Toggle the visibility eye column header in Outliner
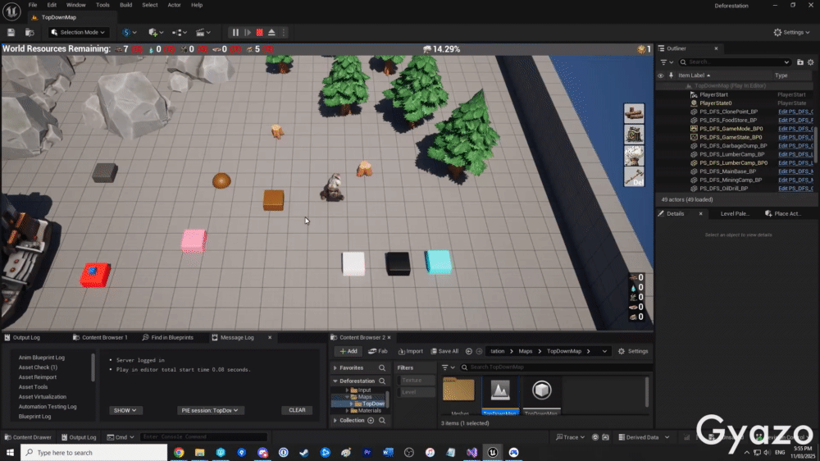 point(661,75)
